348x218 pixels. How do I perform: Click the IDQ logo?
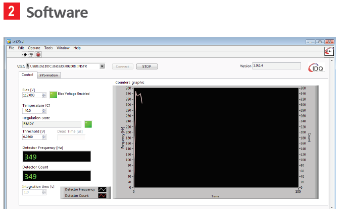(x=319, y=67)
